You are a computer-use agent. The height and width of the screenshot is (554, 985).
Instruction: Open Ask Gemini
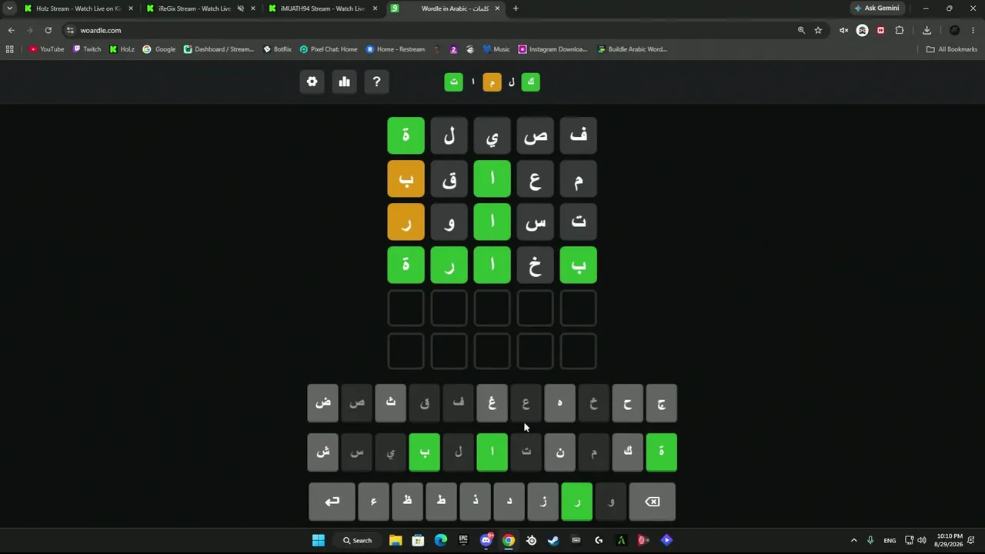coord(876,8)
